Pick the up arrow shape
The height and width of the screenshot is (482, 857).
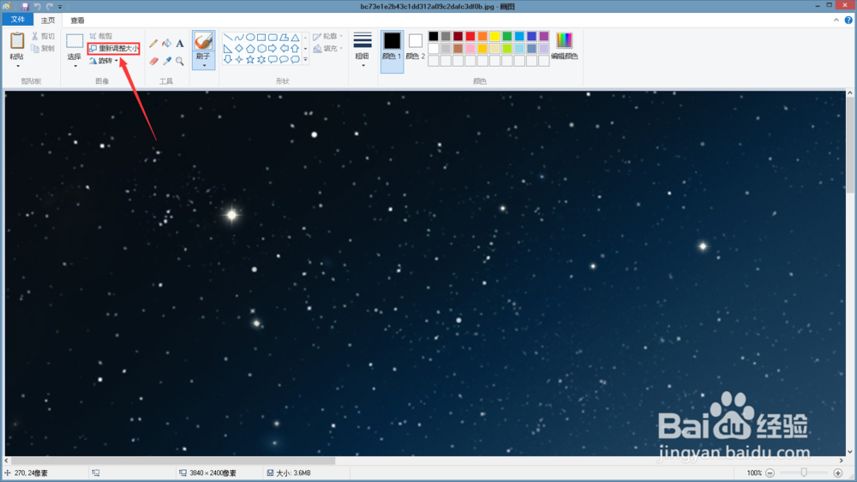click(x=295, y=49)
